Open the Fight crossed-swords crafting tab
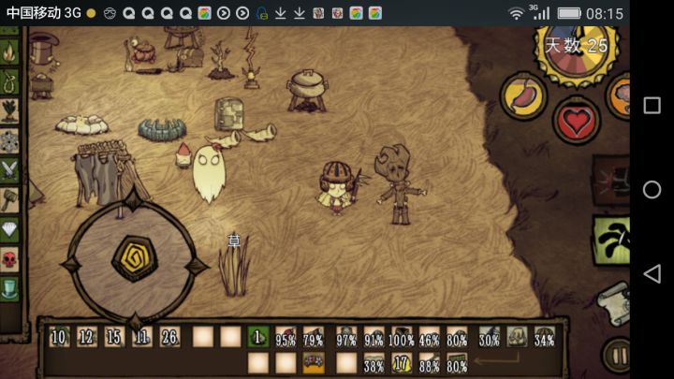 coord(9,169)
